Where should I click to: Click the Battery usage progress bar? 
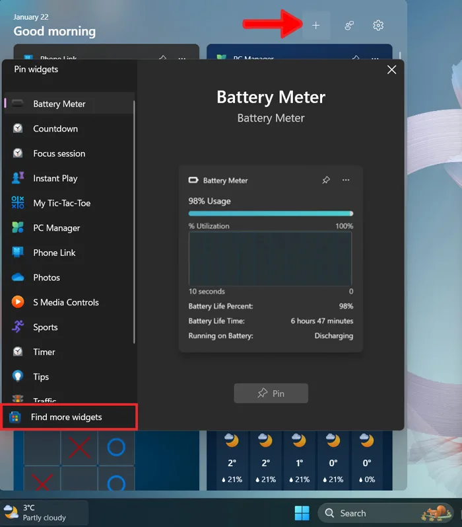tap(271, 214)
